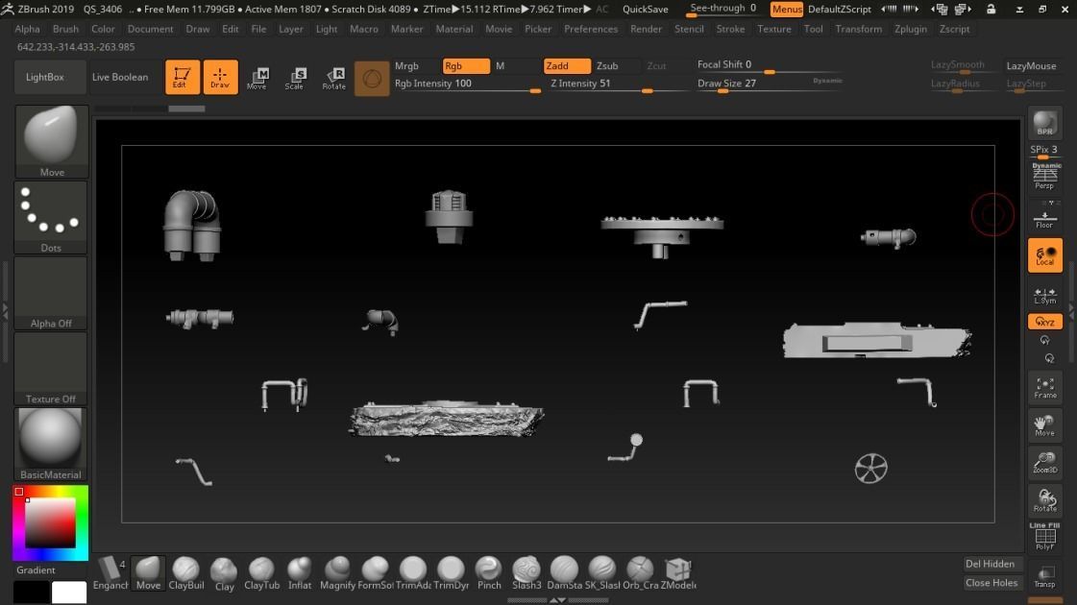
Task: Render with the BPR button
Action: point(1044,124)
